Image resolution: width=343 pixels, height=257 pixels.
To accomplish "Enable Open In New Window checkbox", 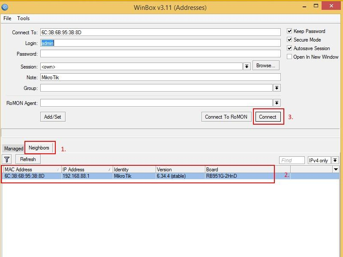I will (x=290, y=57).
